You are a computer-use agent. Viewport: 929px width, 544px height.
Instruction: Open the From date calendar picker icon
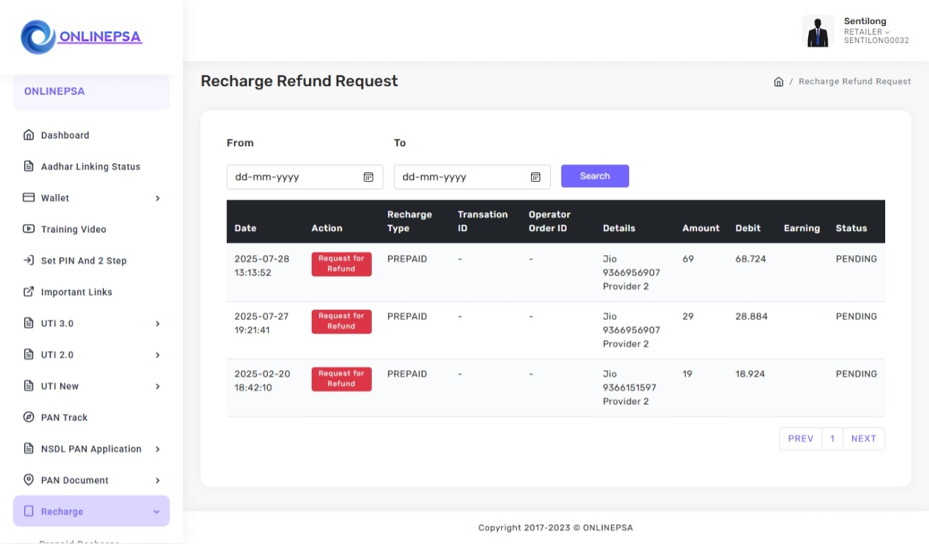[368, 177]
